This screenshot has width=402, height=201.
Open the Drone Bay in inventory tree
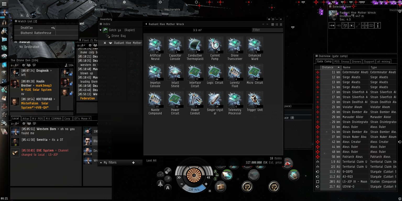click(x=118, y=36)
